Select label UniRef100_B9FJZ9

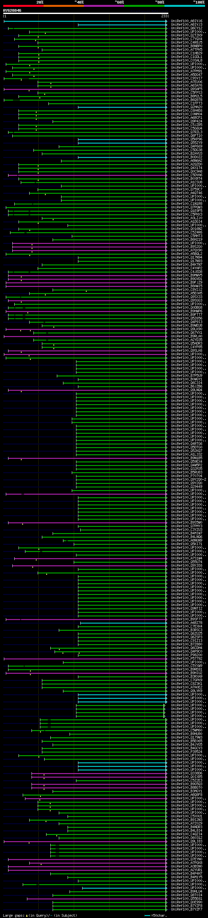click(x=186, y=283)
